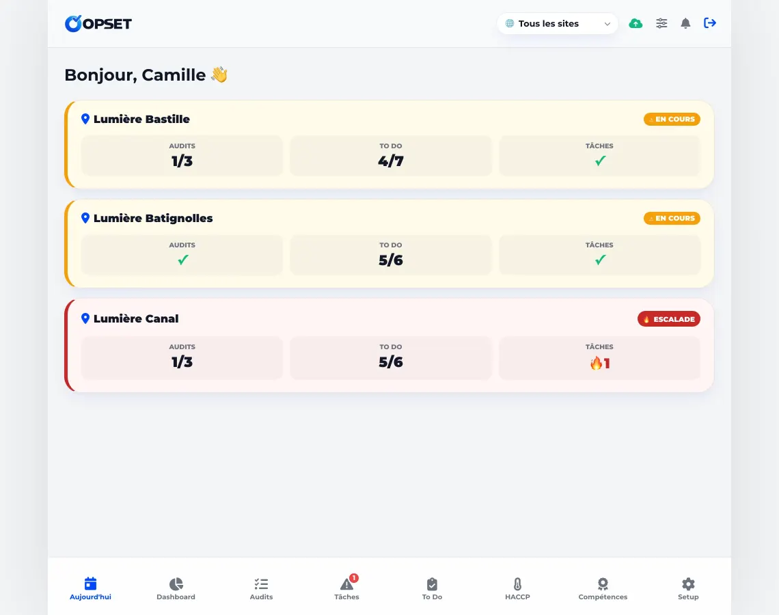
Task: Open notifications bell
Action: click(685, 23)
